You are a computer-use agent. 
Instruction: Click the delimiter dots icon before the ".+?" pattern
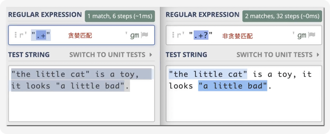click(x=173, y=35)
